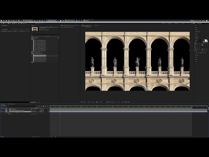
Task: Open parent dropdown for LOOP REPLACE layer
Action: click(x=45, y=109)
